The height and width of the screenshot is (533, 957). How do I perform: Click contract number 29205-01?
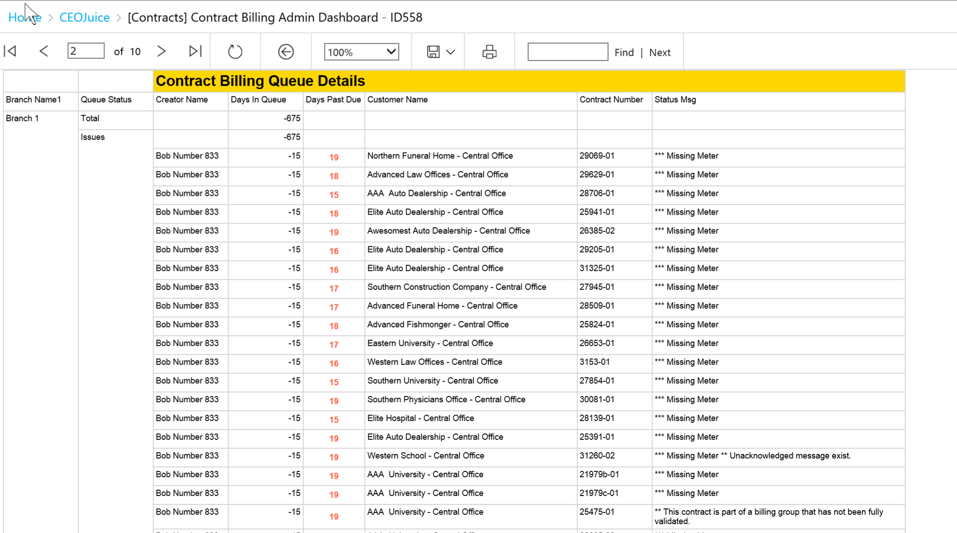(x=597, y=250)
